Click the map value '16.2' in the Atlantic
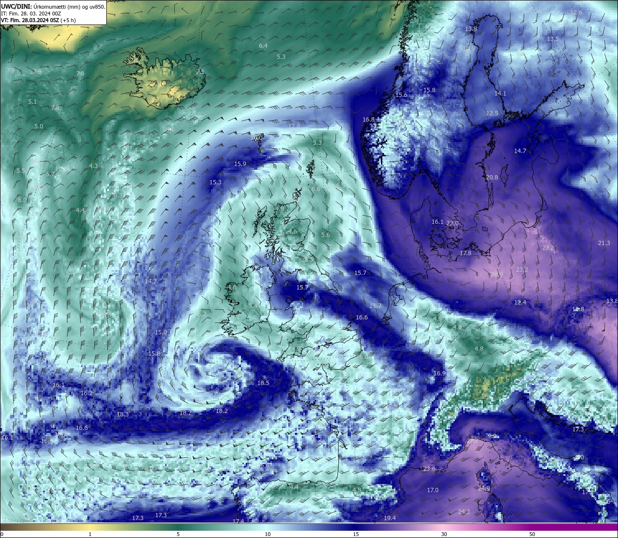Image resolution: width=618 pixels, height=538 pixels. 86,393
